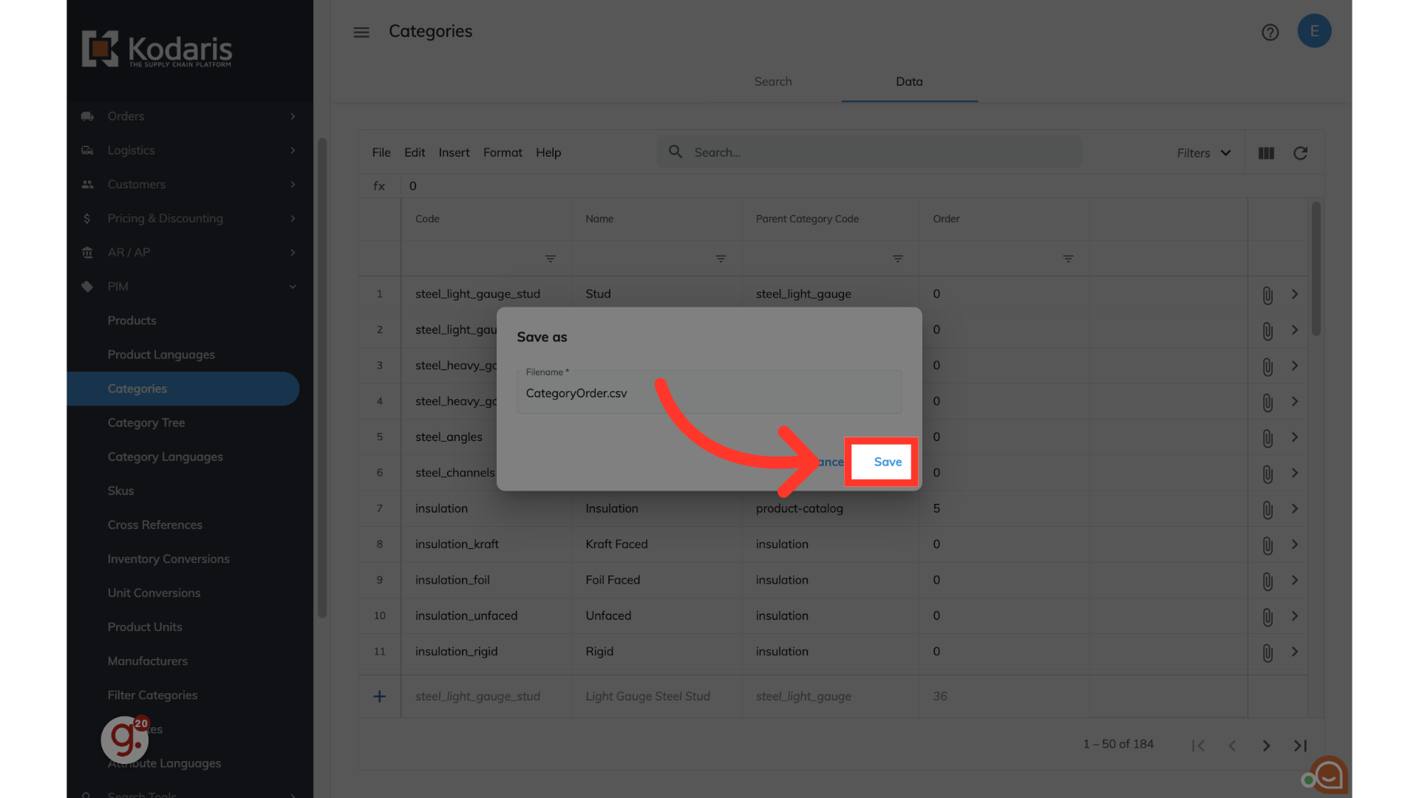The width and height of the screenshot is (1419, 798).
Task: Go to next page arrow
Action: pyautogui.click(x=1265, y=746)
